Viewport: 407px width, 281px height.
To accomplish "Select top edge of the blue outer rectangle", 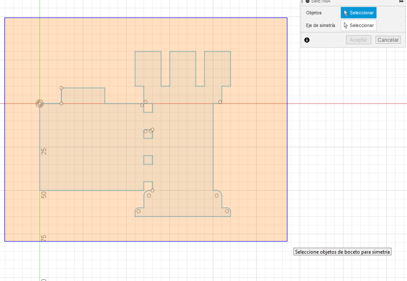I will tap(146, 18).
